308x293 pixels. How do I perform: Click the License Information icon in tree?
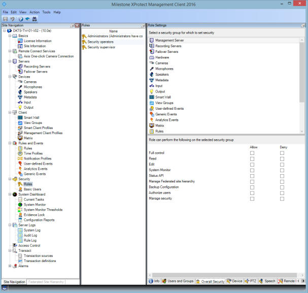point(20,41)
